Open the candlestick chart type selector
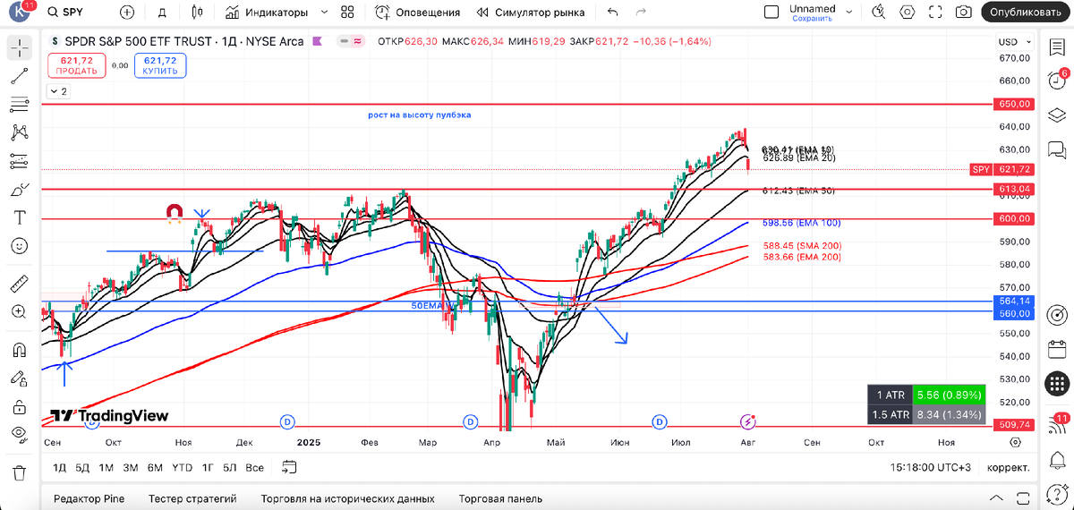The height and width of the screenshot is (510, 1074). coord(199,13)
